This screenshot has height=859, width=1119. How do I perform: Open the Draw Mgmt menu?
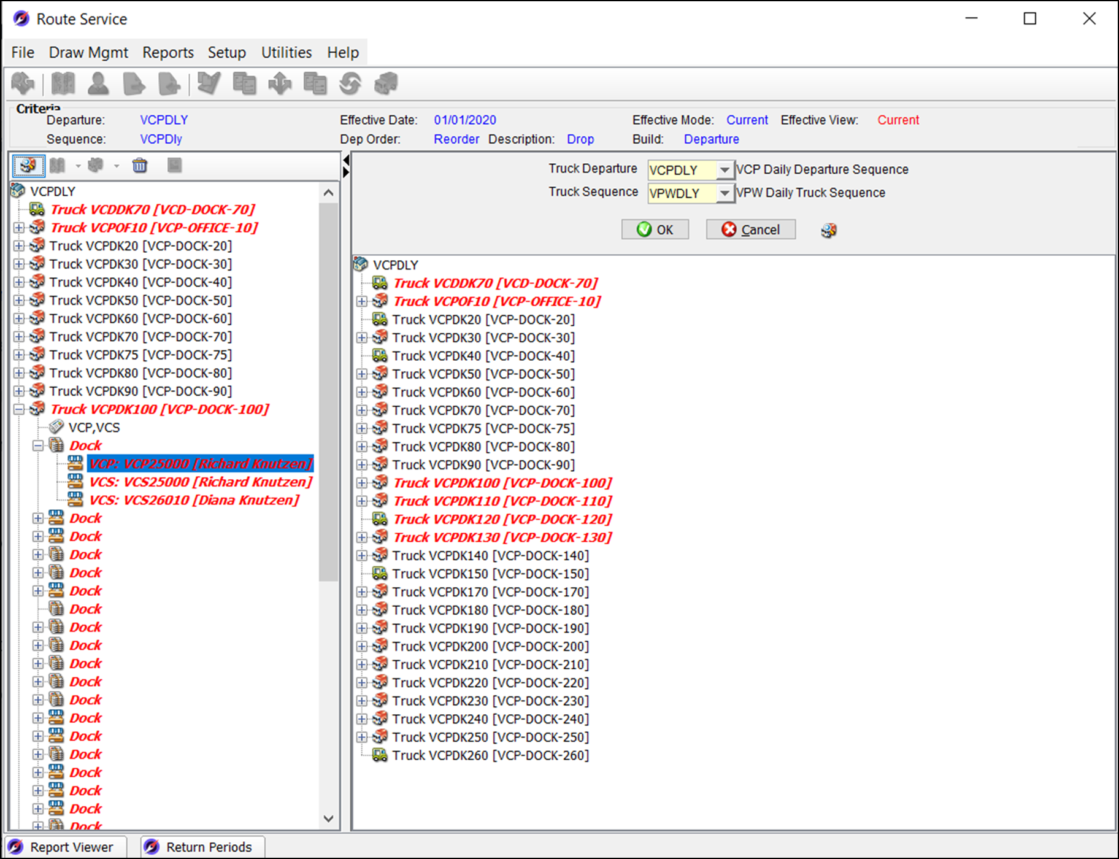point(88,53)
